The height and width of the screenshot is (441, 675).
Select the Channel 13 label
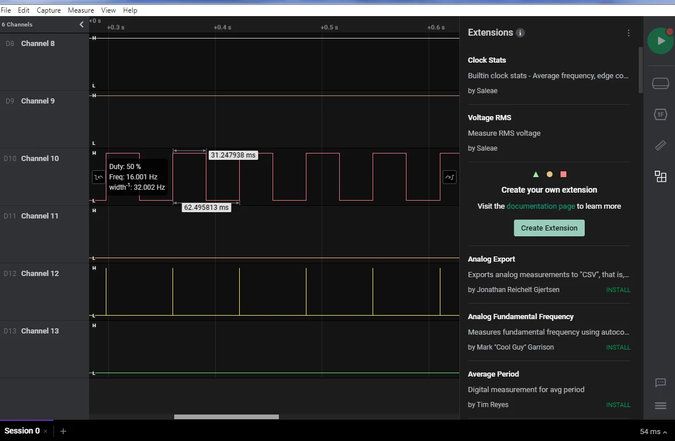[40, 331]
